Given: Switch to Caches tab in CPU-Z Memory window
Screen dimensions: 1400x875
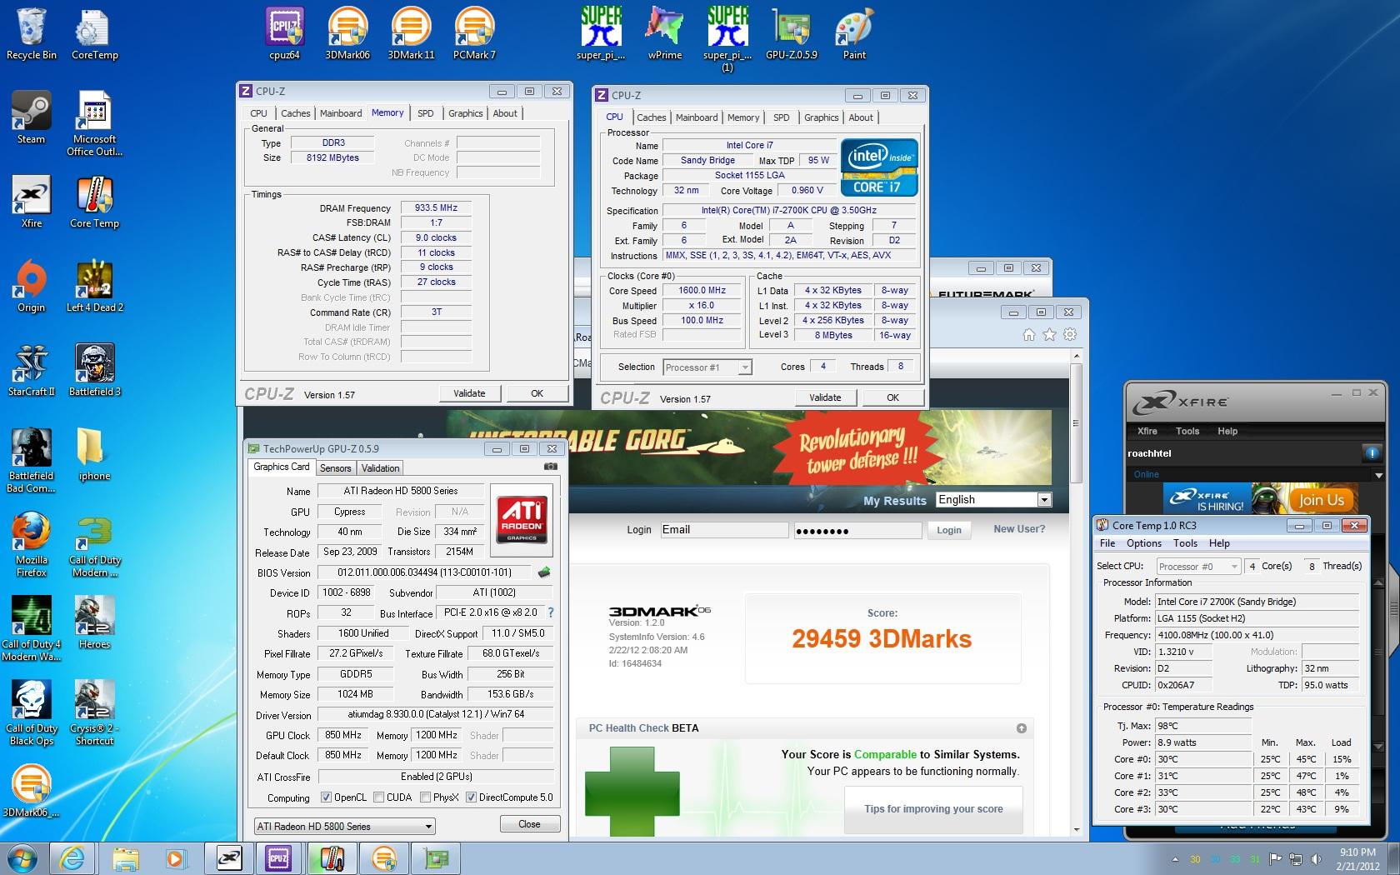Looking at the screenshot, I should (295, 113).
